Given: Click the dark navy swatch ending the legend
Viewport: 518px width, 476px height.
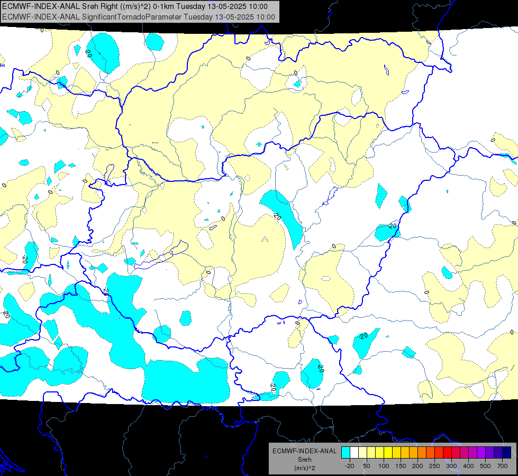Looking at the screenshot, I should 507,452.
